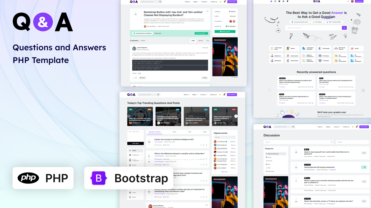371x208 pixels.
Task: Flag the 'Explain the concept of artificial intelligence' question
Action: pos(207,145)
